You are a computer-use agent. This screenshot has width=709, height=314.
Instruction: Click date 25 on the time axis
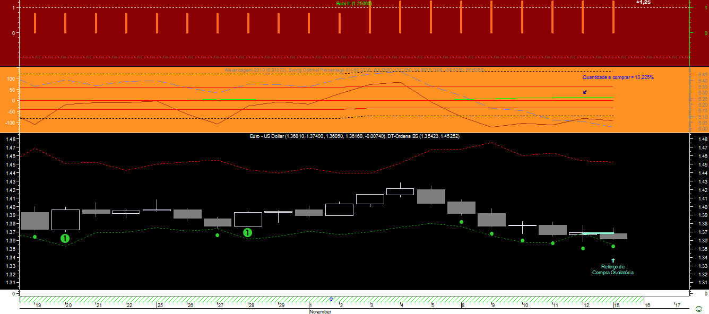point(160,305)
